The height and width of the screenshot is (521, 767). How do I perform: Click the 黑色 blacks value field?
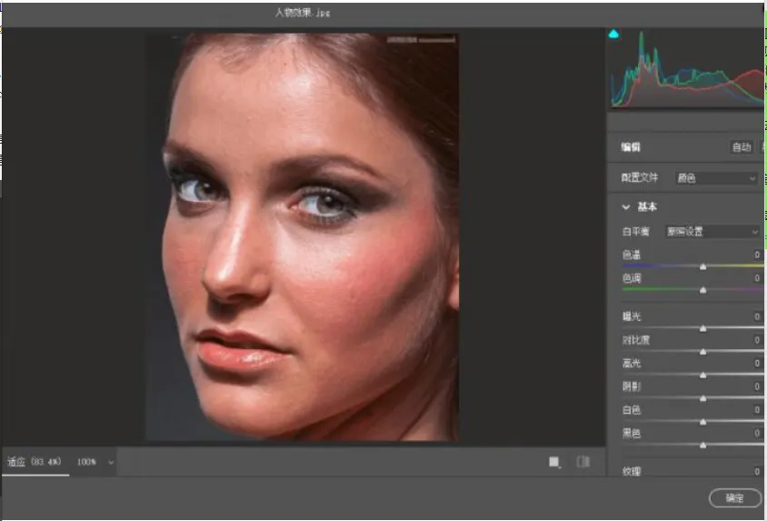pos(756,433)
